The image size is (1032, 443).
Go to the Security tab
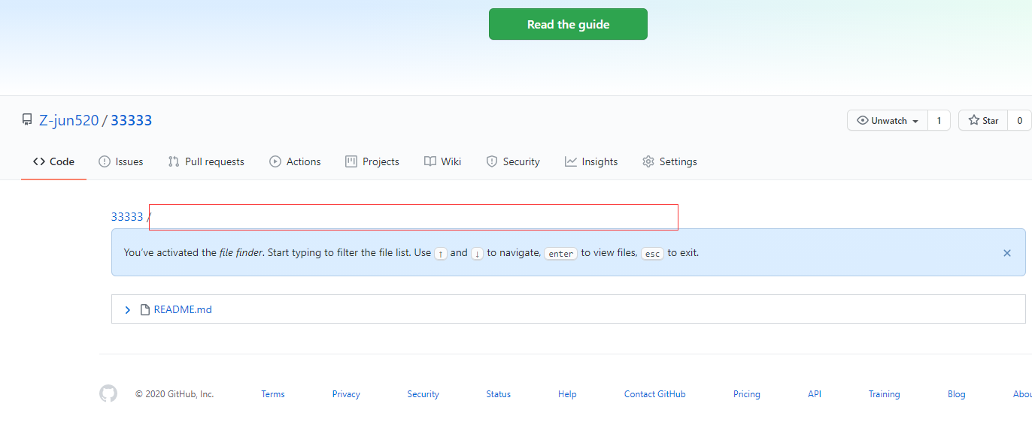(x=513, y=161)
